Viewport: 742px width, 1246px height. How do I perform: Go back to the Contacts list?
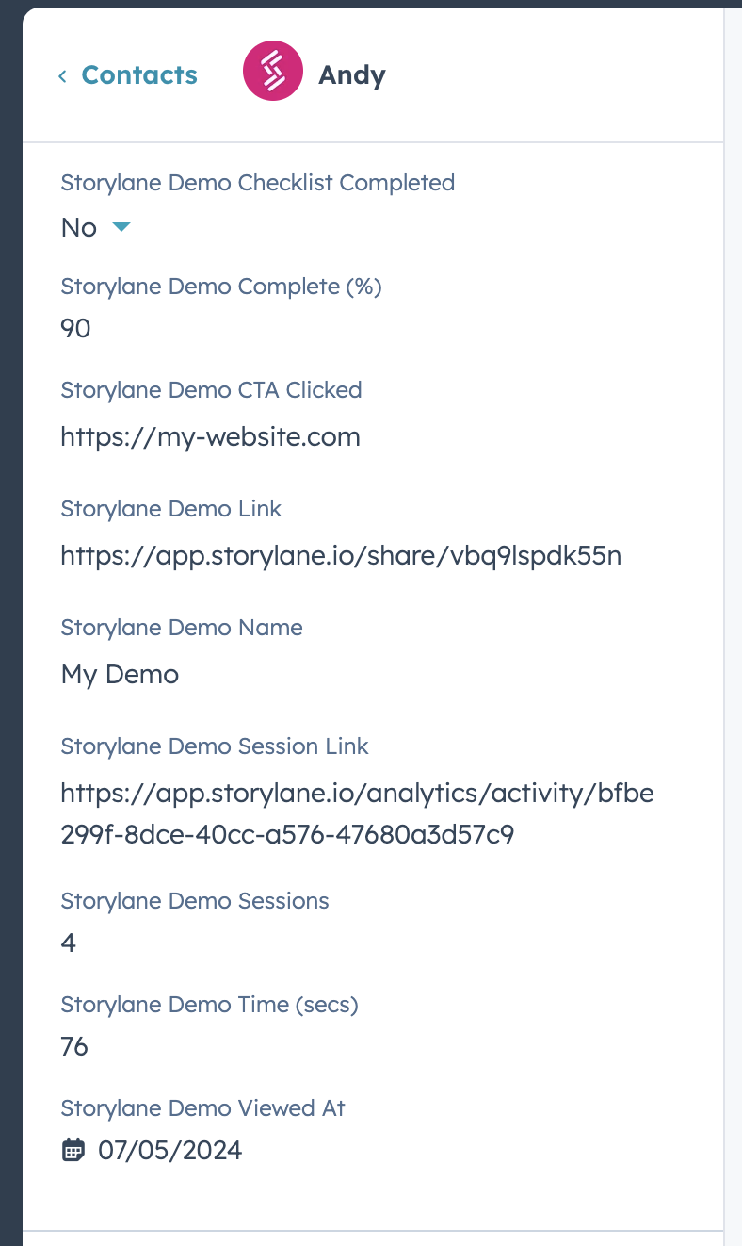pyautogui.click(x=139, y=75)
